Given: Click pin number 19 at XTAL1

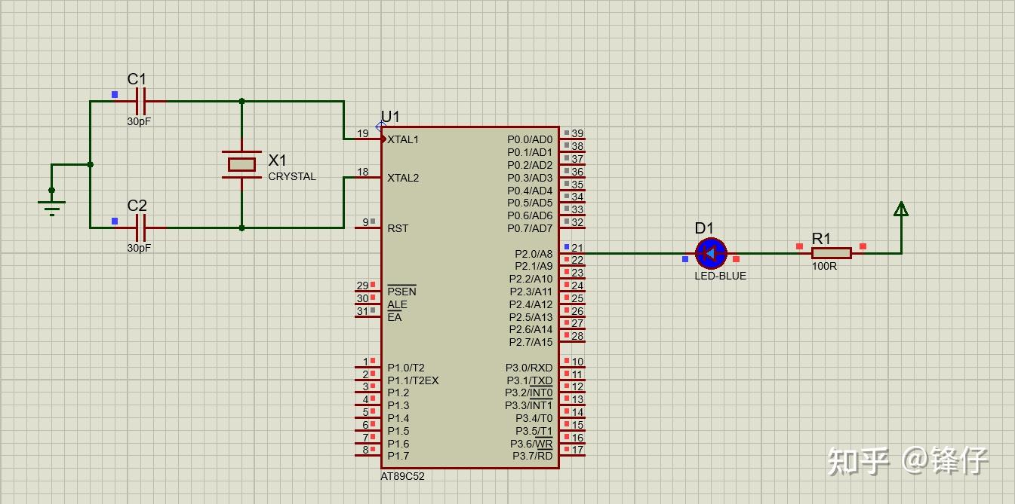Looking at the screenshot, I should click(x=363, y=133).
